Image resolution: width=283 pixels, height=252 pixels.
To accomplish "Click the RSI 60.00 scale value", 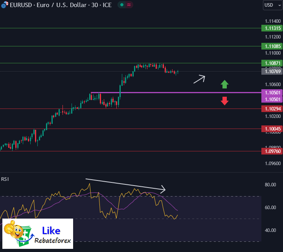I will pos(270,208).
